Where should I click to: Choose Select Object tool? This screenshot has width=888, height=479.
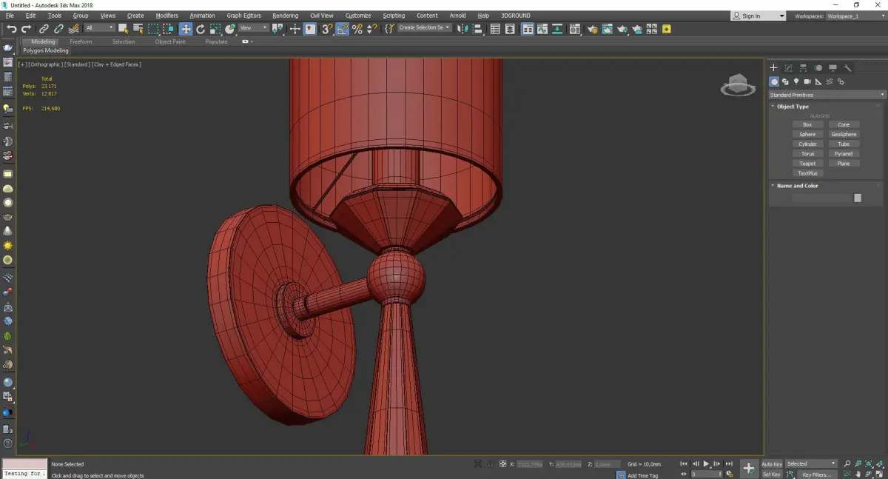[123, 29]
